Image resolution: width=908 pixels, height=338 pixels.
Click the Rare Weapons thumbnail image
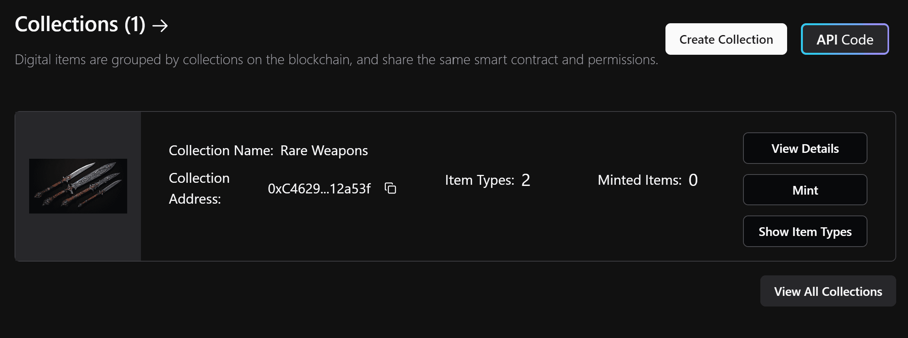tap(78, 186)
